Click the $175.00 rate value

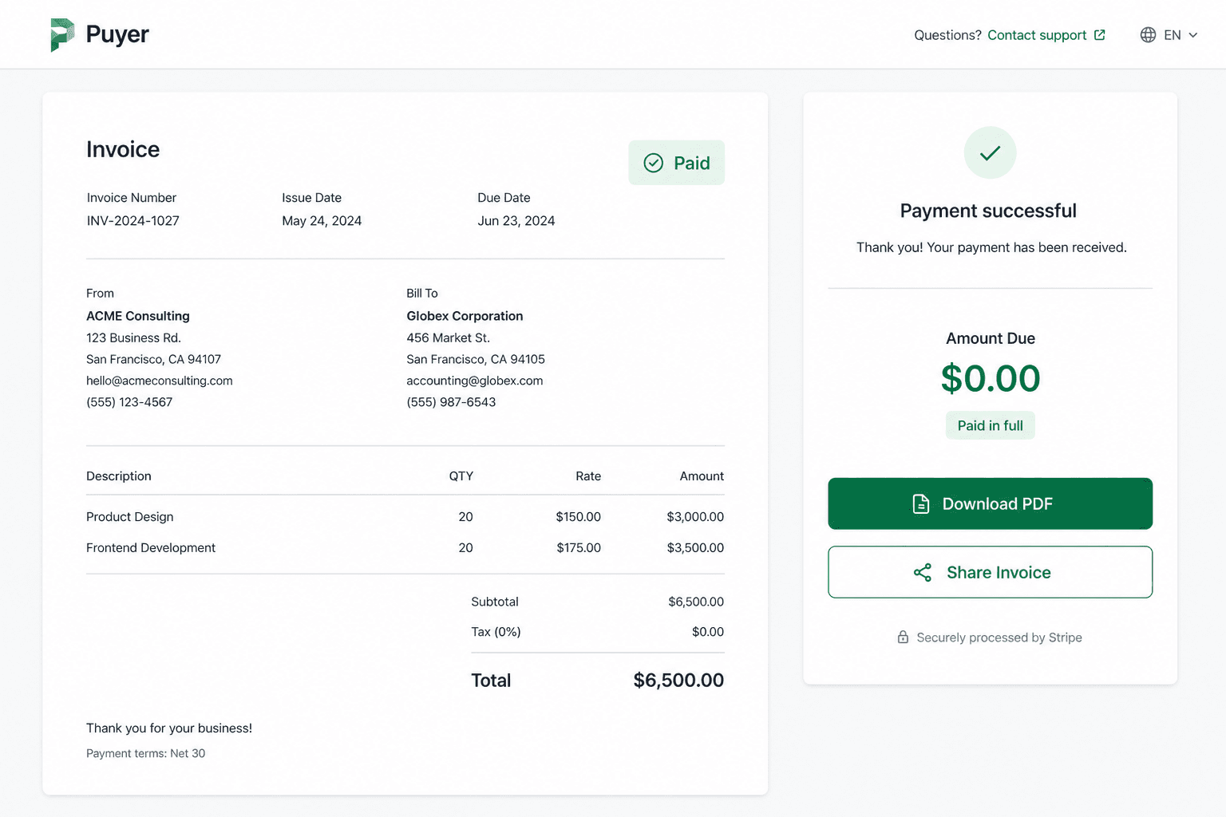579,548
